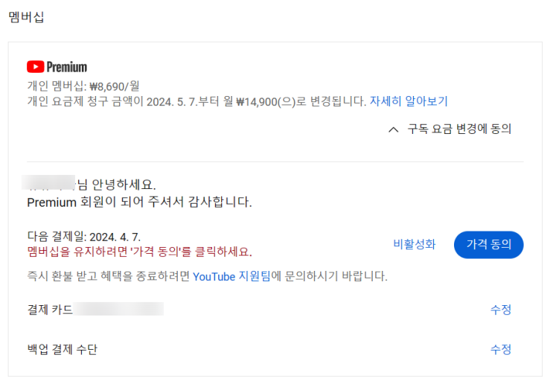Viewport: 553px width, 384px height.
Task: Click 수정 next to 결제 카드
Action: pyautogui.click(x=500, y=310)
